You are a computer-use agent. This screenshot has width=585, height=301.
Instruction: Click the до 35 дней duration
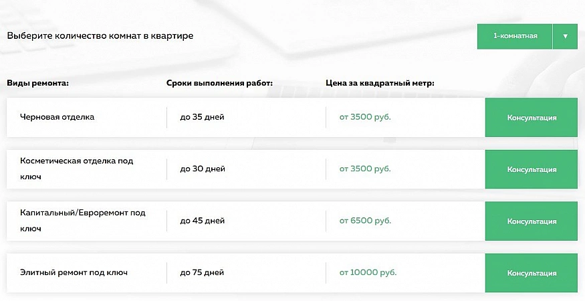(203, 117)
